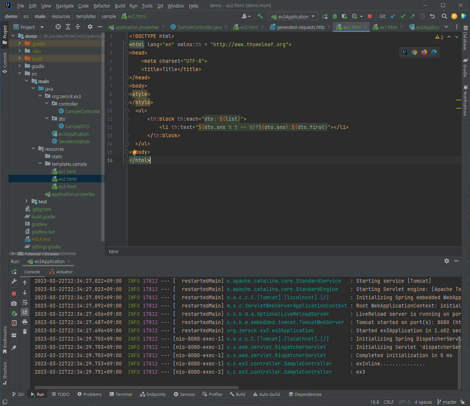Open Search Everywhere magnifier
This screenshot has height=406, width=470.
444,16
